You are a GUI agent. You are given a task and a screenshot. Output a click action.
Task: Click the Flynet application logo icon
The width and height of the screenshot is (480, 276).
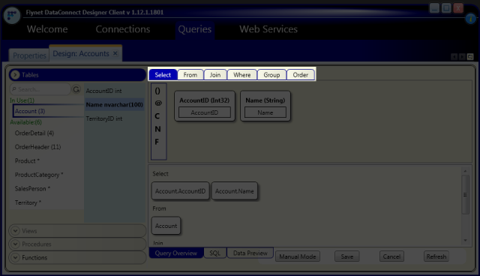coord(12,15)
